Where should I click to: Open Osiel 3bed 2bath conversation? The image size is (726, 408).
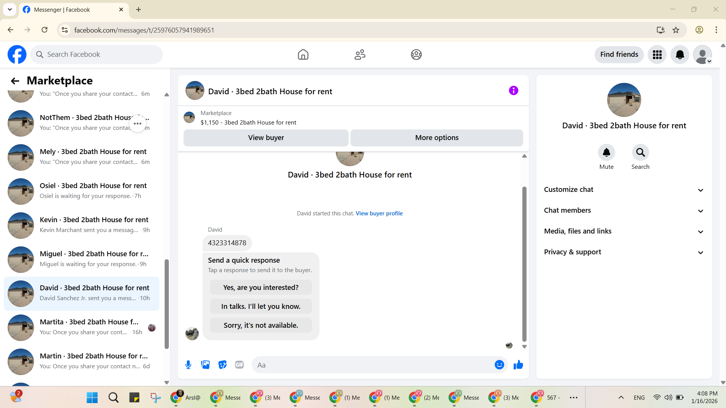coord(81,191)
